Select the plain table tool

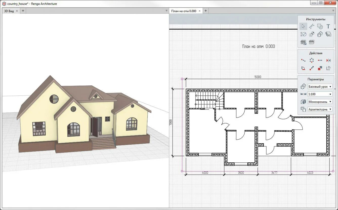click(312, 42)
